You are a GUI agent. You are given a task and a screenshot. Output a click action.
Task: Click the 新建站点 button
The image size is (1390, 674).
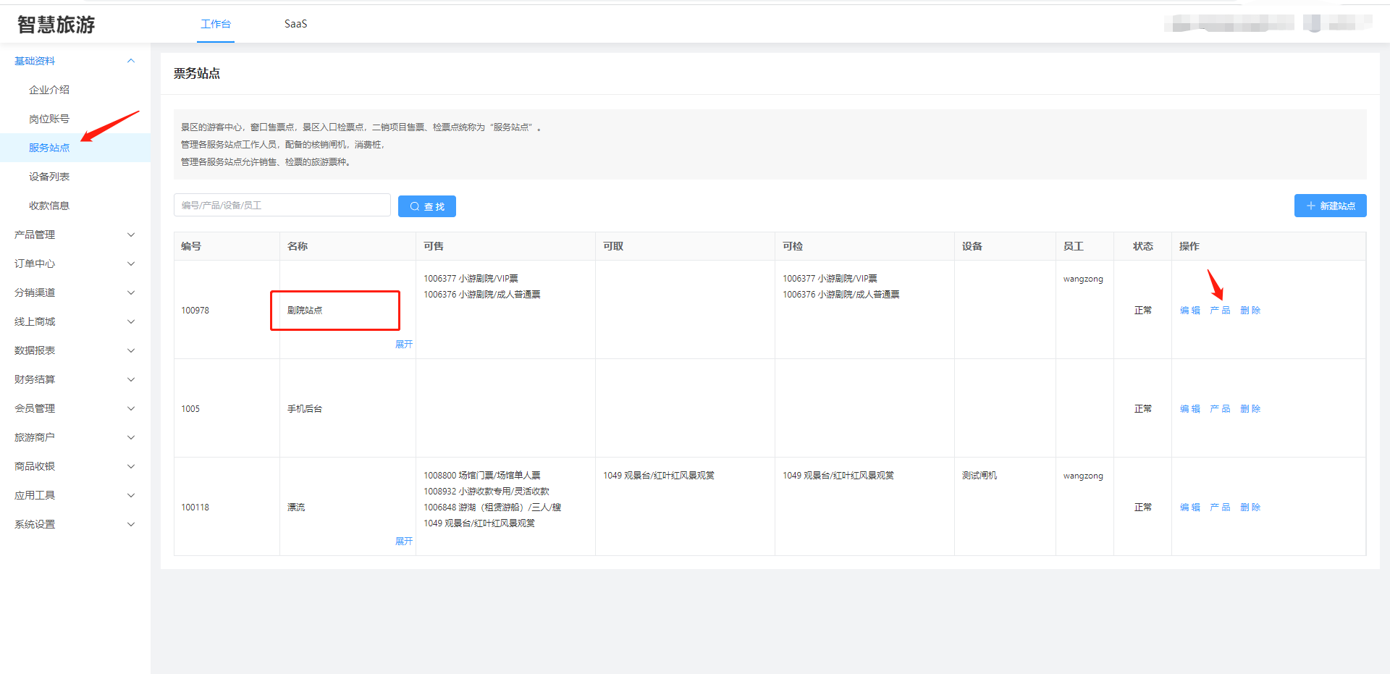pos(1330,206)
